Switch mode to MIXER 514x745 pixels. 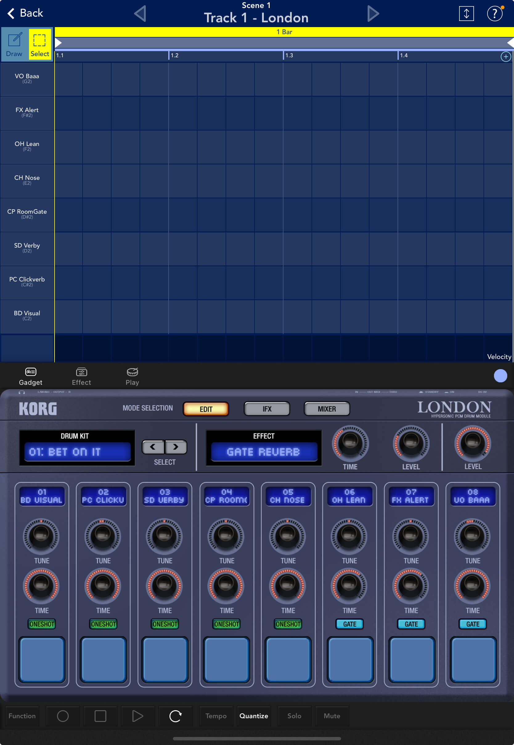[327, 409]
